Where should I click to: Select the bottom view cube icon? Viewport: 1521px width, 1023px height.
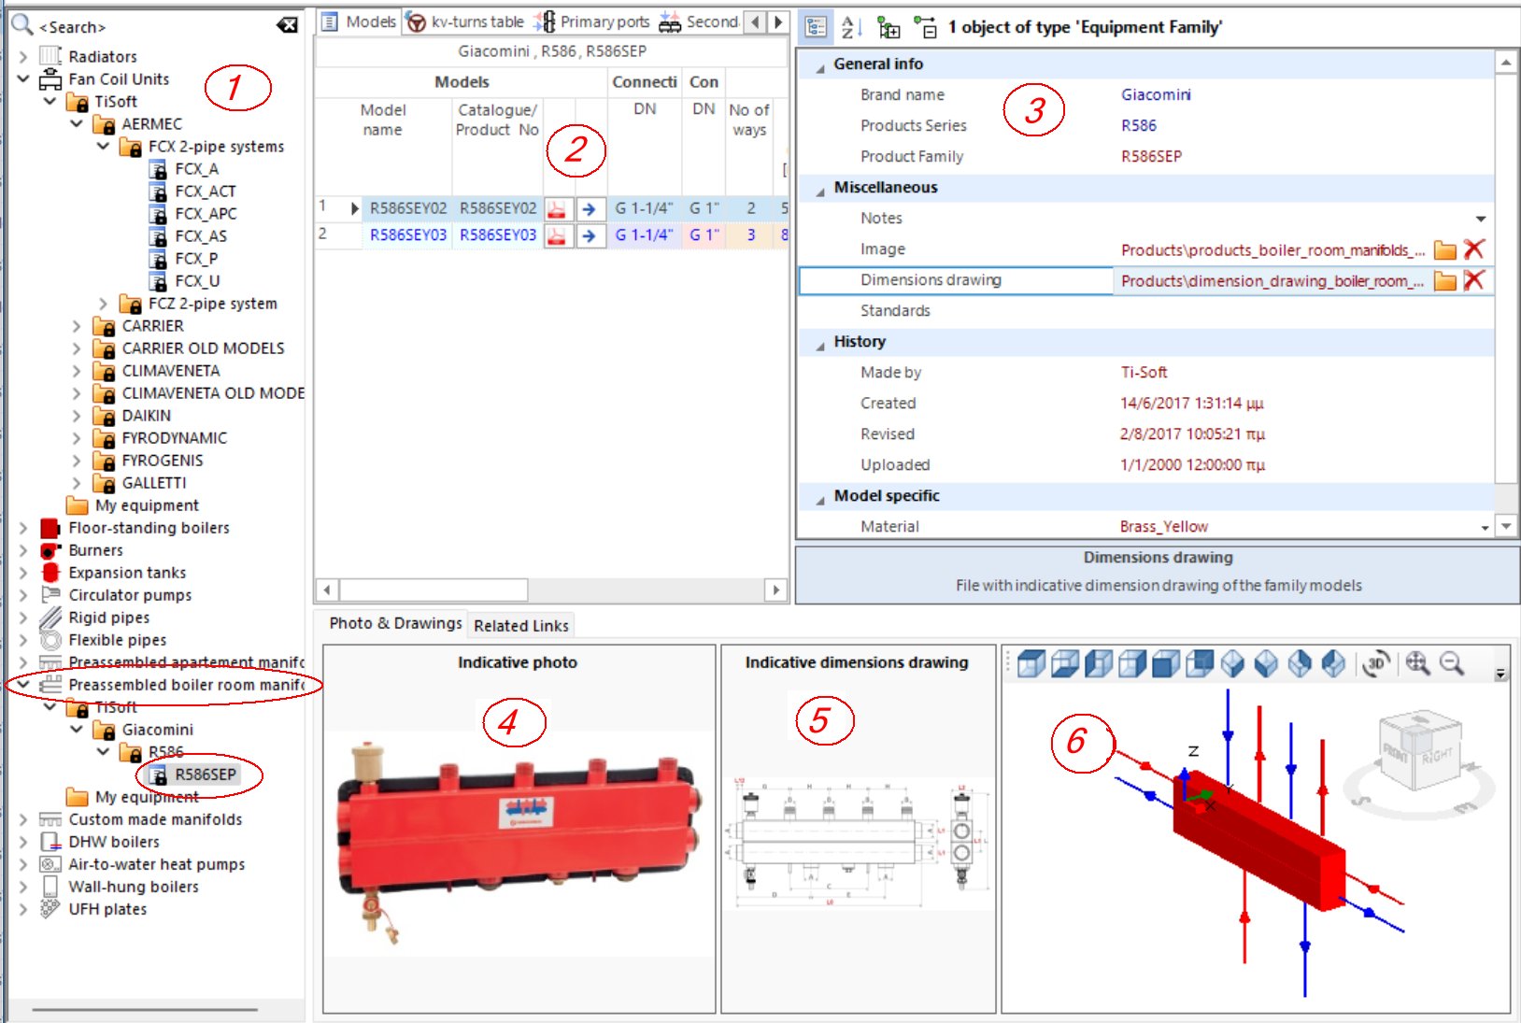1065,663
